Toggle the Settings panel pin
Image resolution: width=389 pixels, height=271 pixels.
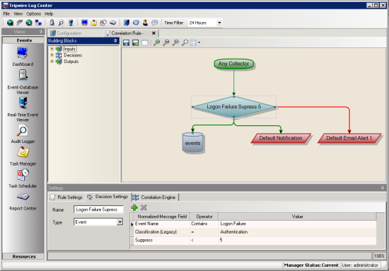[x=383, y=188]
